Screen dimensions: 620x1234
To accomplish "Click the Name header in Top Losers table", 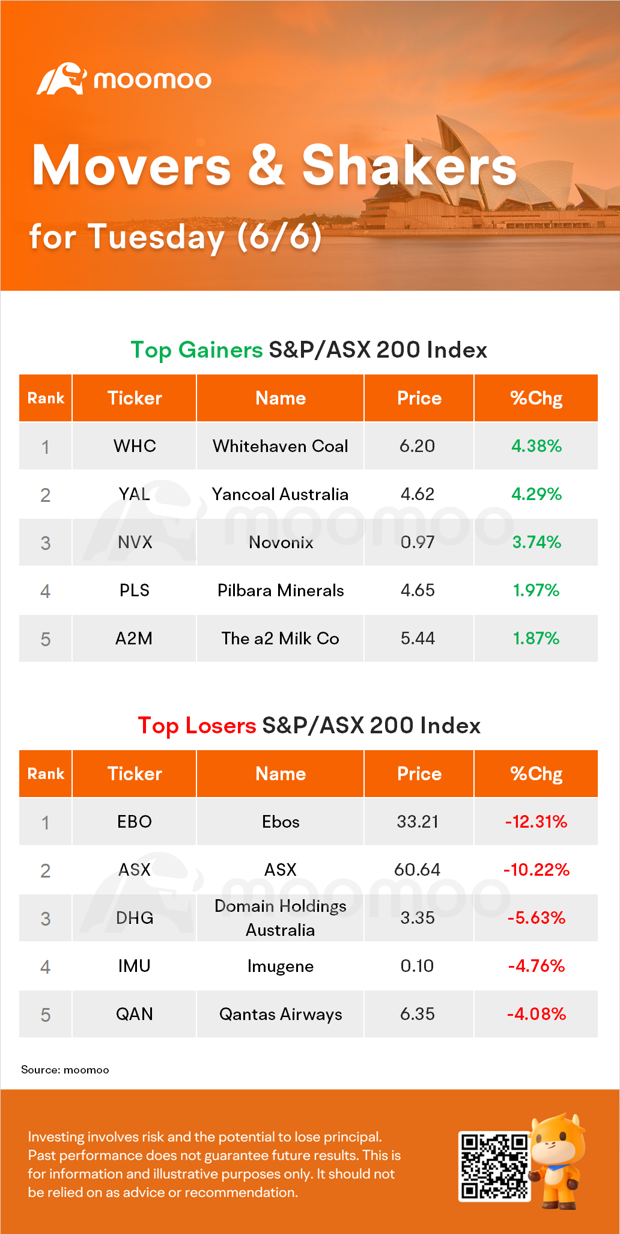I will (281, 774).
